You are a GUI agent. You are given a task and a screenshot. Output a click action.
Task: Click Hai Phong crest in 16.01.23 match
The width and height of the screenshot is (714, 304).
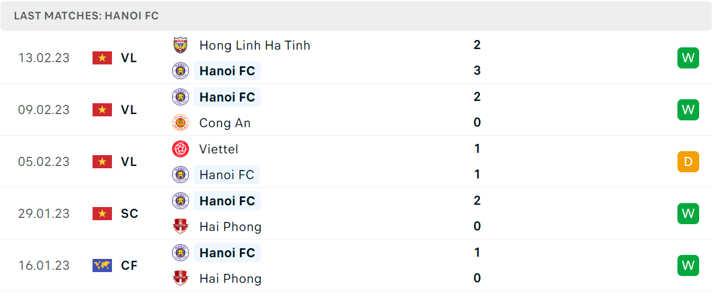(x=180, y=278)
